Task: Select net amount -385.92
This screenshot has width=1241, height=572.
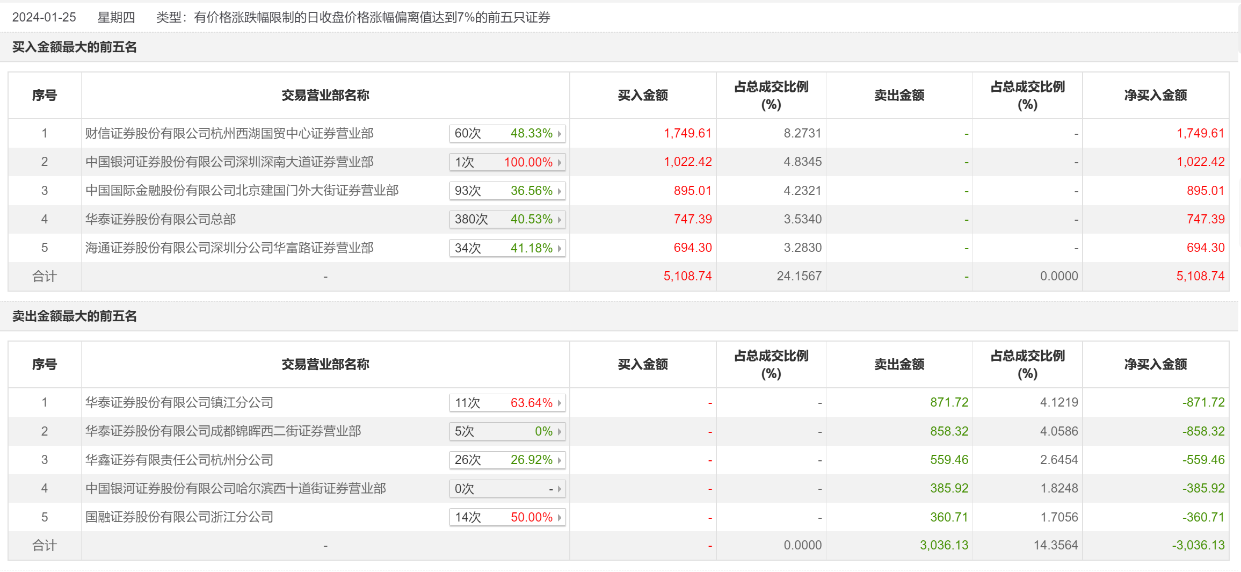Action: click(1203, 488)
